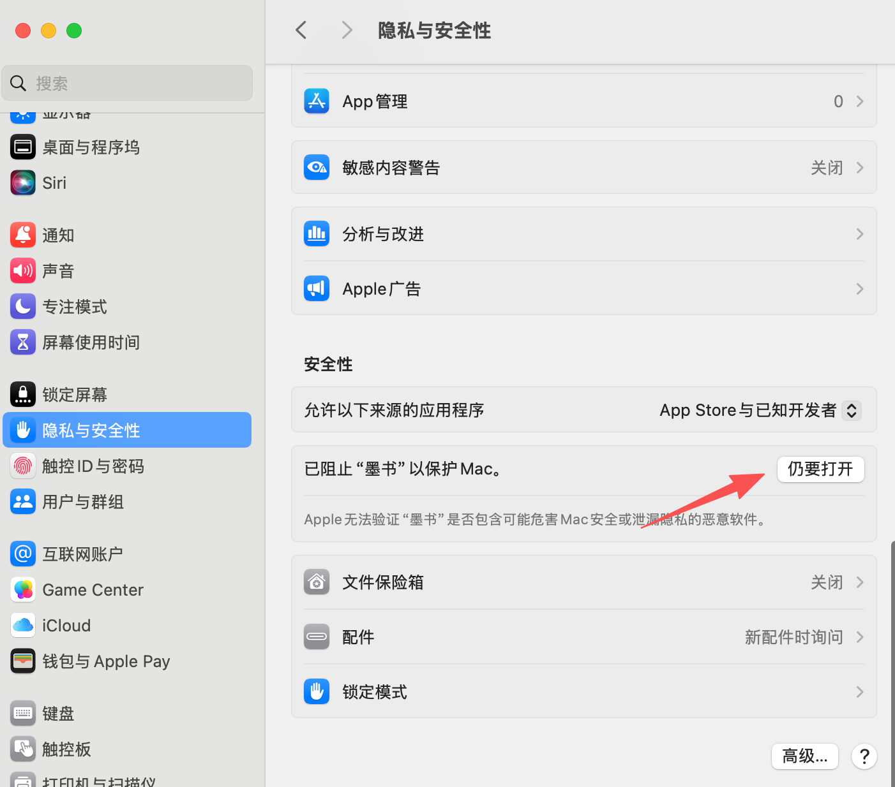Select 触控板 label in sidebar
The width and height of the screenshot is (895, 787).
(66, 749)
